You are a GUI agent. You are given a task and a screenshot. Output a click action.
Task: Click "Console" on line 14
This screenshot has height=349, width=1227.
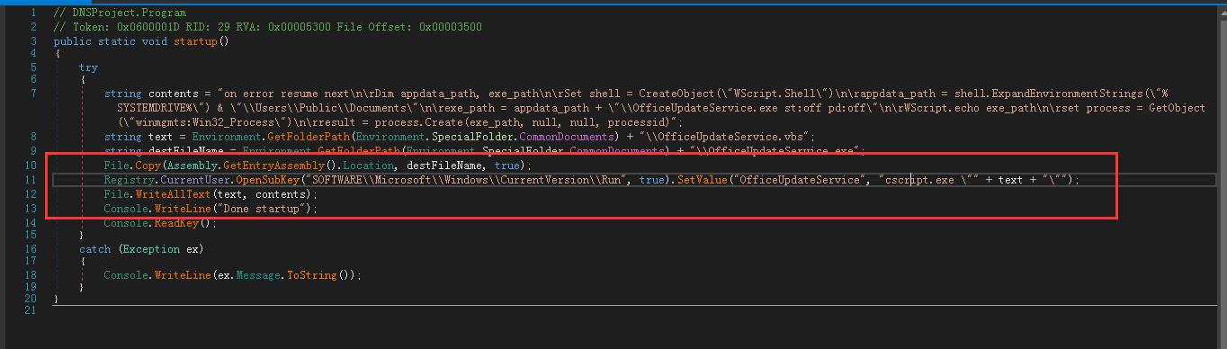click(x=126, y=223)
